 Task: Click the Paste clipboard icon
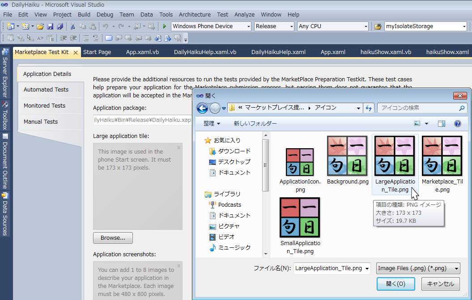(x=93, y=26)
